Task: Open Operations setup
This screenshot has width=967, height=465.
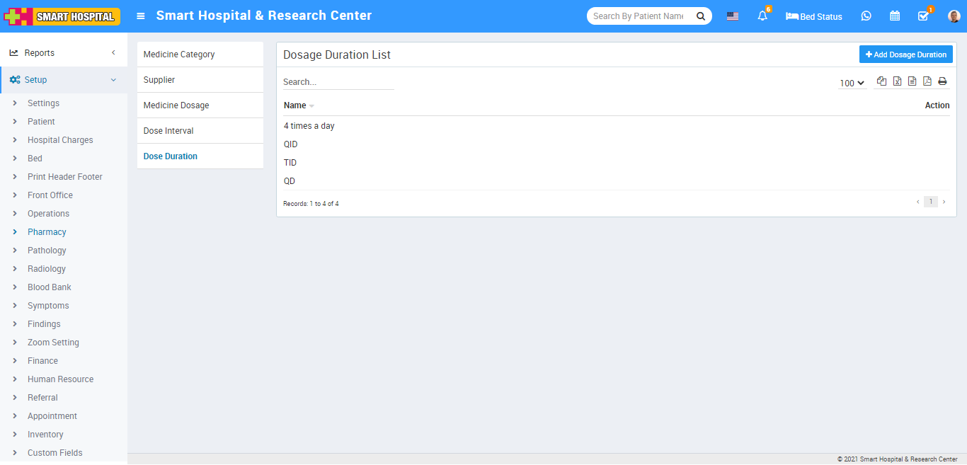Action: pos(48,214)
